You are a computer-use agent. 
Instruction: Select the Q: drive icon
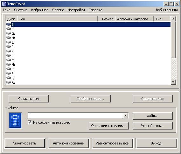click(8, 78)
